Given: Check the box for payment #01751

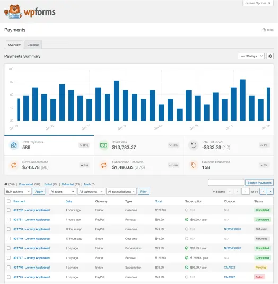Looking at the screenshot, I should (x=8, y=220).
